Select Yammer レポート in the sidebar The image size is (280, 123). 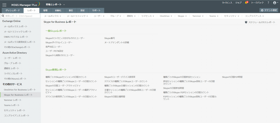13,100
